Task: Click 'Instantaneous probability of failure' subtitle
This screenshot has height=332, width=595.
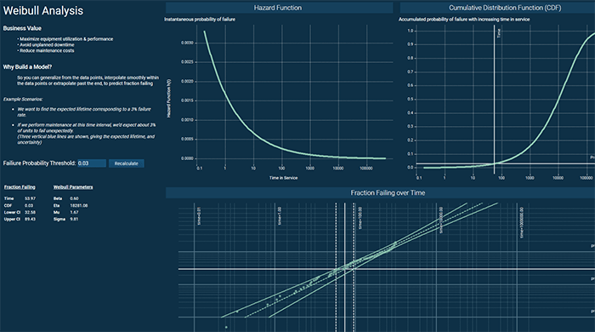Action: [200, 20]
